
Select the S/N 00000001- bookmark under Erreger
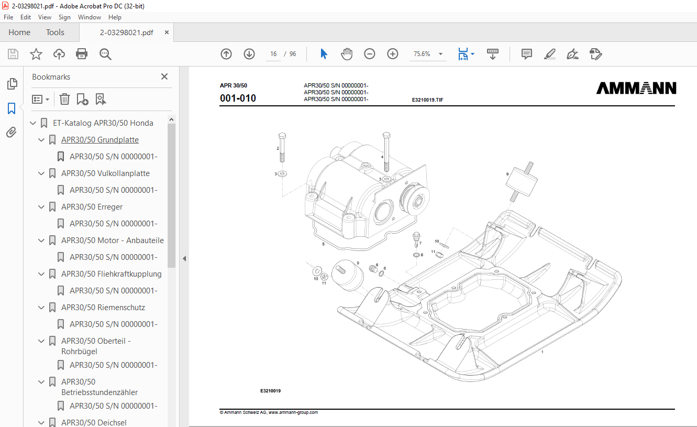[114, 224]
